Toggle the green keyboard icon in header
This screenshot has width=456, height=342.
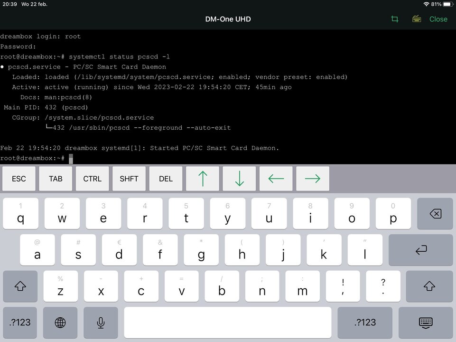coord(417,19)
